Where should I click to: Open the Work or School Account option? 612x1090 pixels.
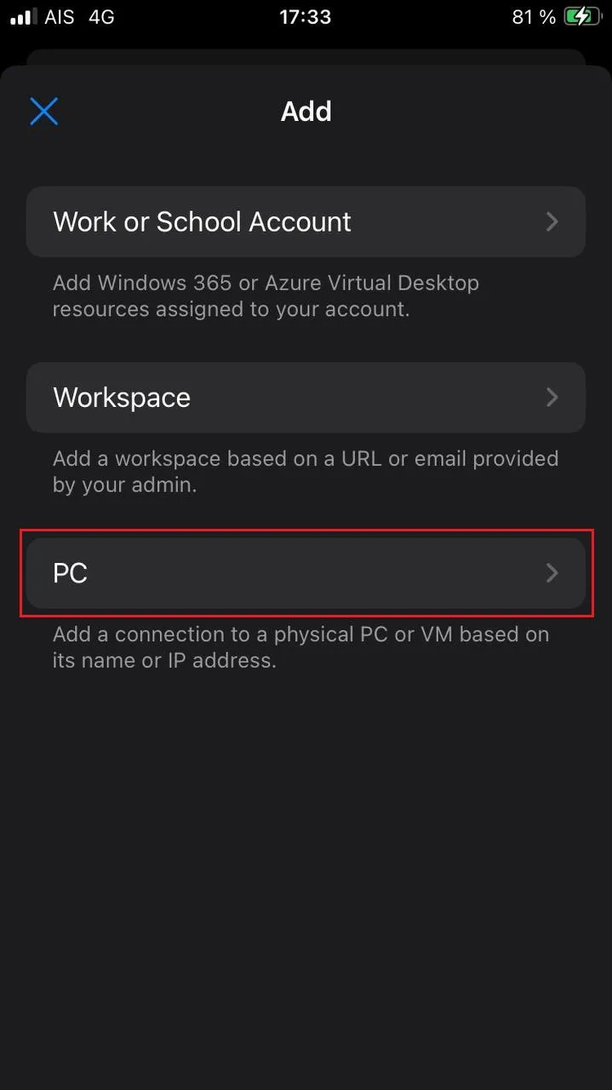202,222
